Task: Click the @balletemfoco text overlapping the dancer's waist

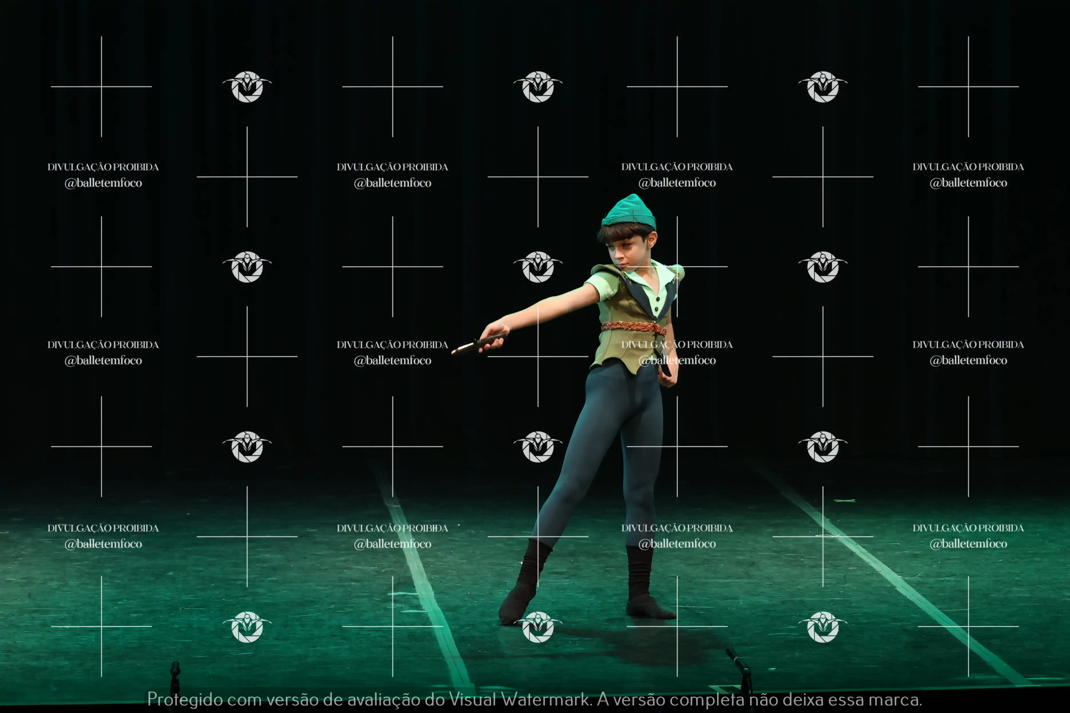Action: coord(677,360)
